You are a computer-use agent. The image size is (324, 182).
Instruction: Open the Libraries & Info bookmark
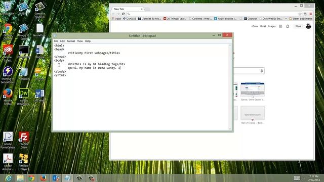coord(149,19)
